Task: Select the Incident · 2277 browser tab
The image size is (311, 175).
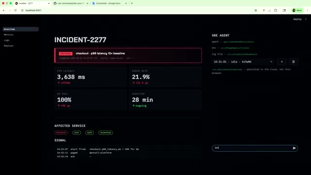Action: click(x=32, y=3)
